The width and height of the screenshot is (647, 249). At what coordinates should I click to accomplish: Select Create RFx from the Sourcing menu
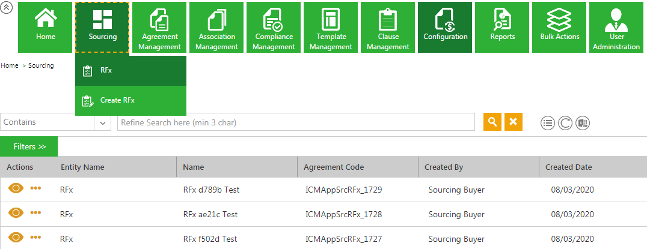pos(117,100)
